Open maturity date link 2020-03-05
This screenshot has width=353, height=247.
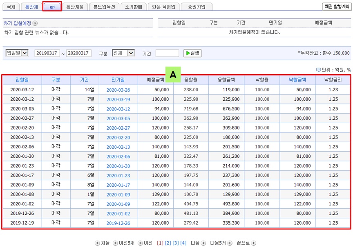(118, 118)
